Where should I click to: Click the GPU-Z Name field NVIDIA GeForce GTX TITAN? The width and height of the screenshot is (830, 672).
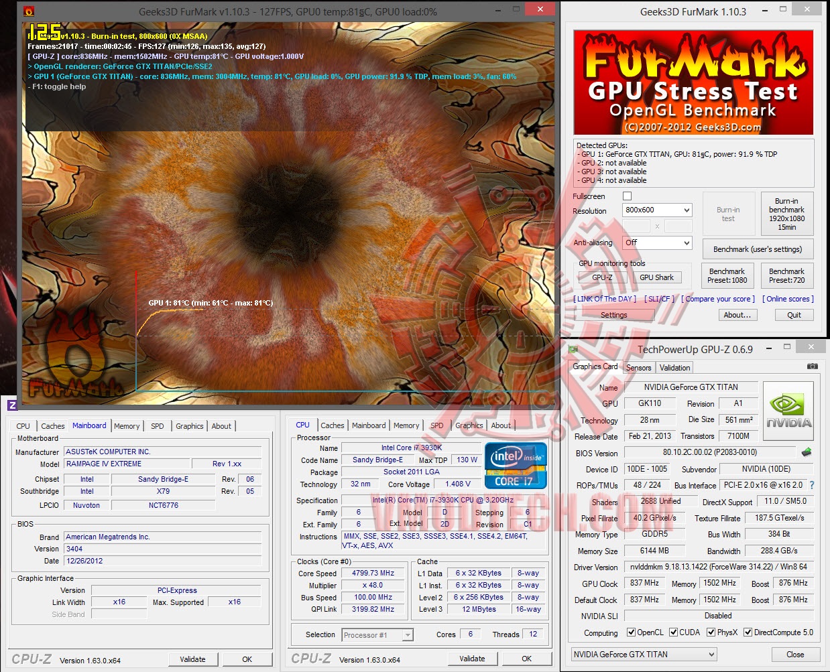coord(691,387)
